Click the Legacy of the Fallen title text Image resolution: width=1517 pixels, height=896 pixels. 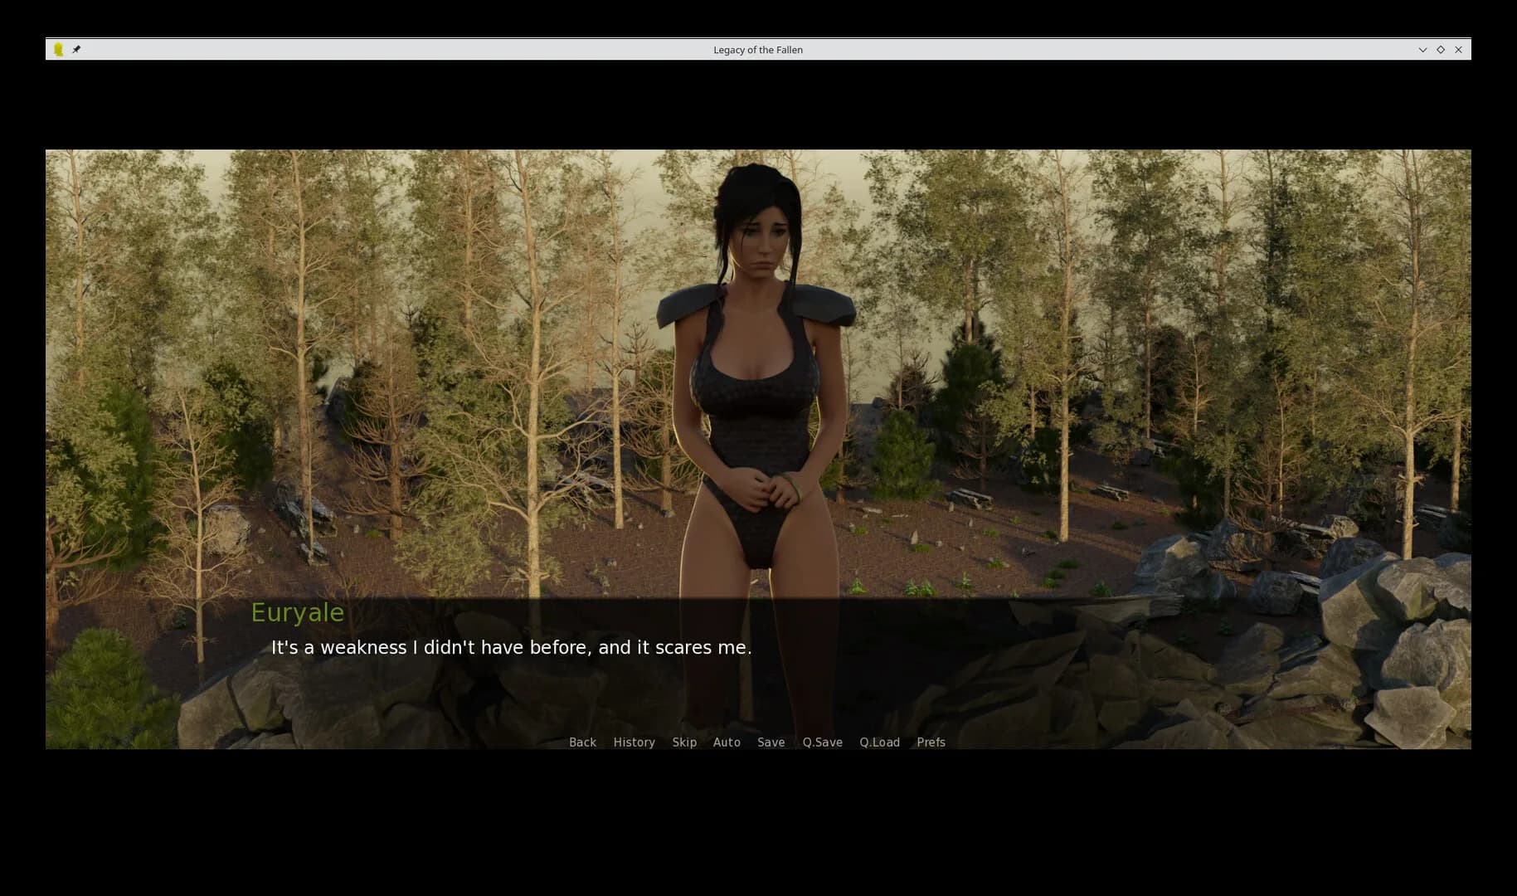[x=758, y=50]
